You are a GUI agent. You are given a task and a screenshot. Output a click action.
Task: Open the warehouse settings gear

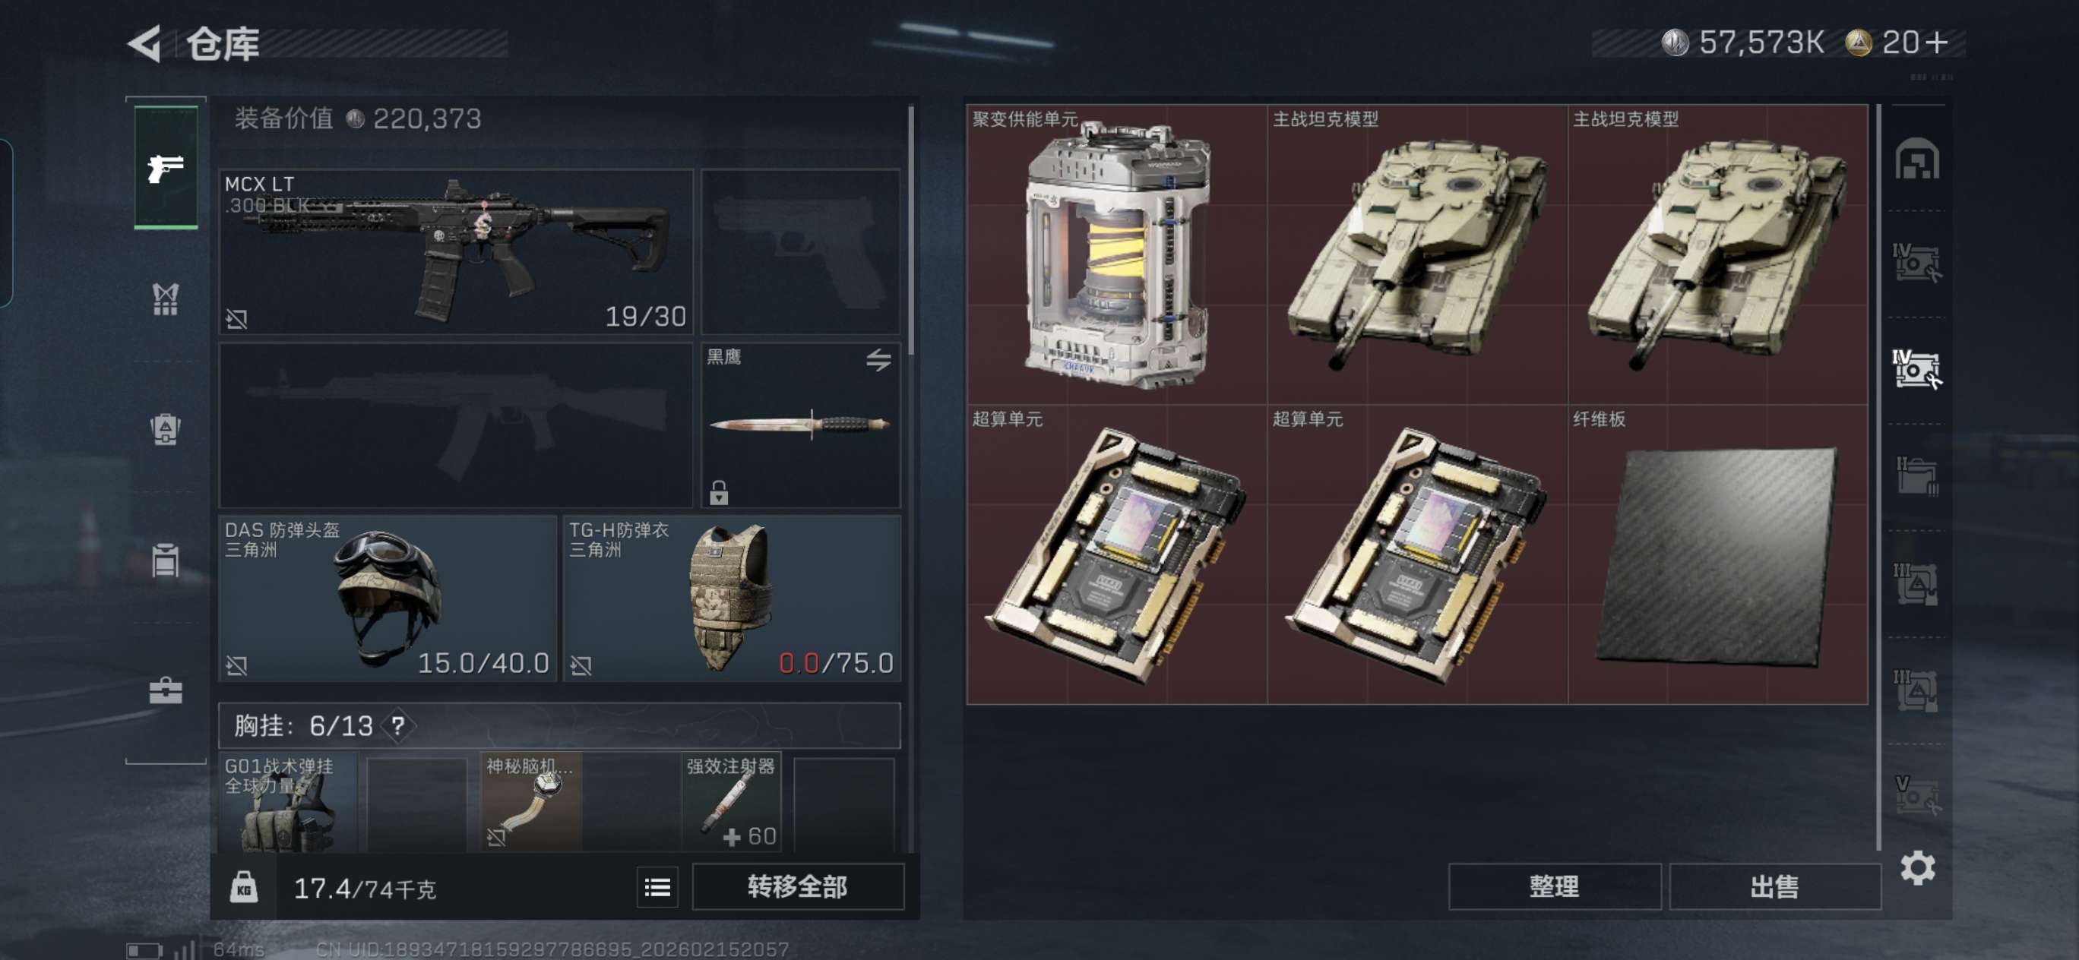(1917, 868)
